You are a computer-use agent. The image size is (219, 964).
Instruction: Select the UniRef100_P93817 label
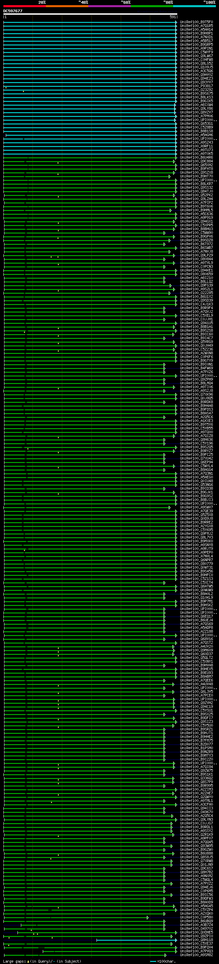click(x=196, y=86)
